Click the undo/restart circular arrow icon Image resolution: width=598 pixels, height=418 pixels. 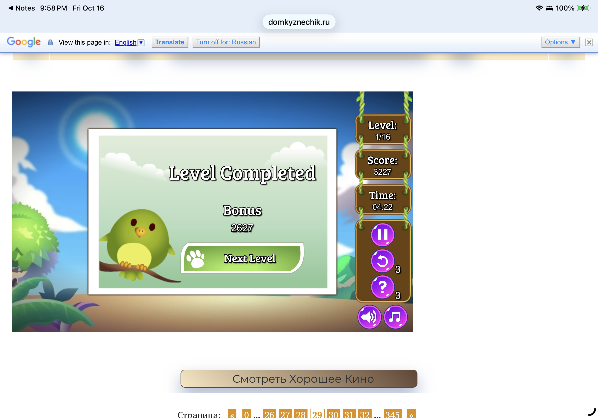(x=382, y=261)
